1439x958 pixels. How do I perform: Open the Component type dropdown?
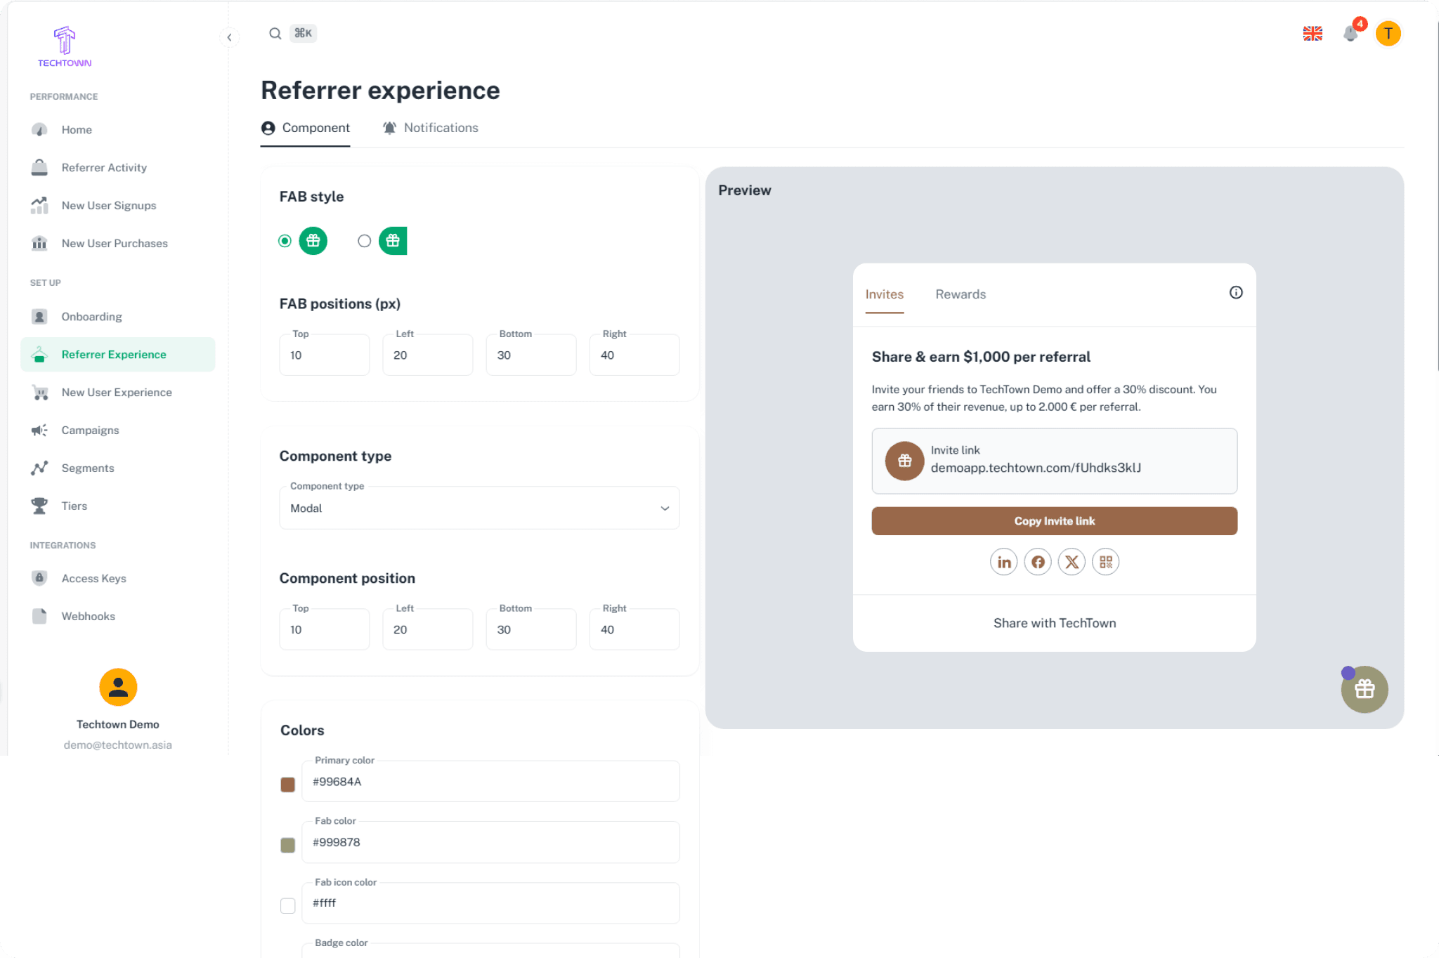coord(479,508)
